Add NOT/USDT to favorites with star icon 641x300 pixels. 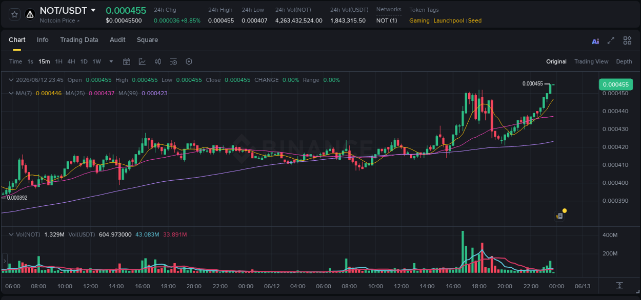tap(14, 14)
